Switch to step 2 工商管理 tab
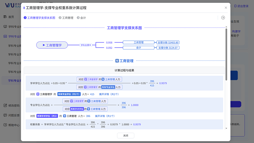Image resolution: width=254 pixels, height=143 pixels. point(66,18)
